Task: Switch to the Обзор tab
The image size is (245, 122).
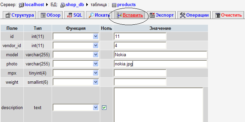Action: [50, 15]
